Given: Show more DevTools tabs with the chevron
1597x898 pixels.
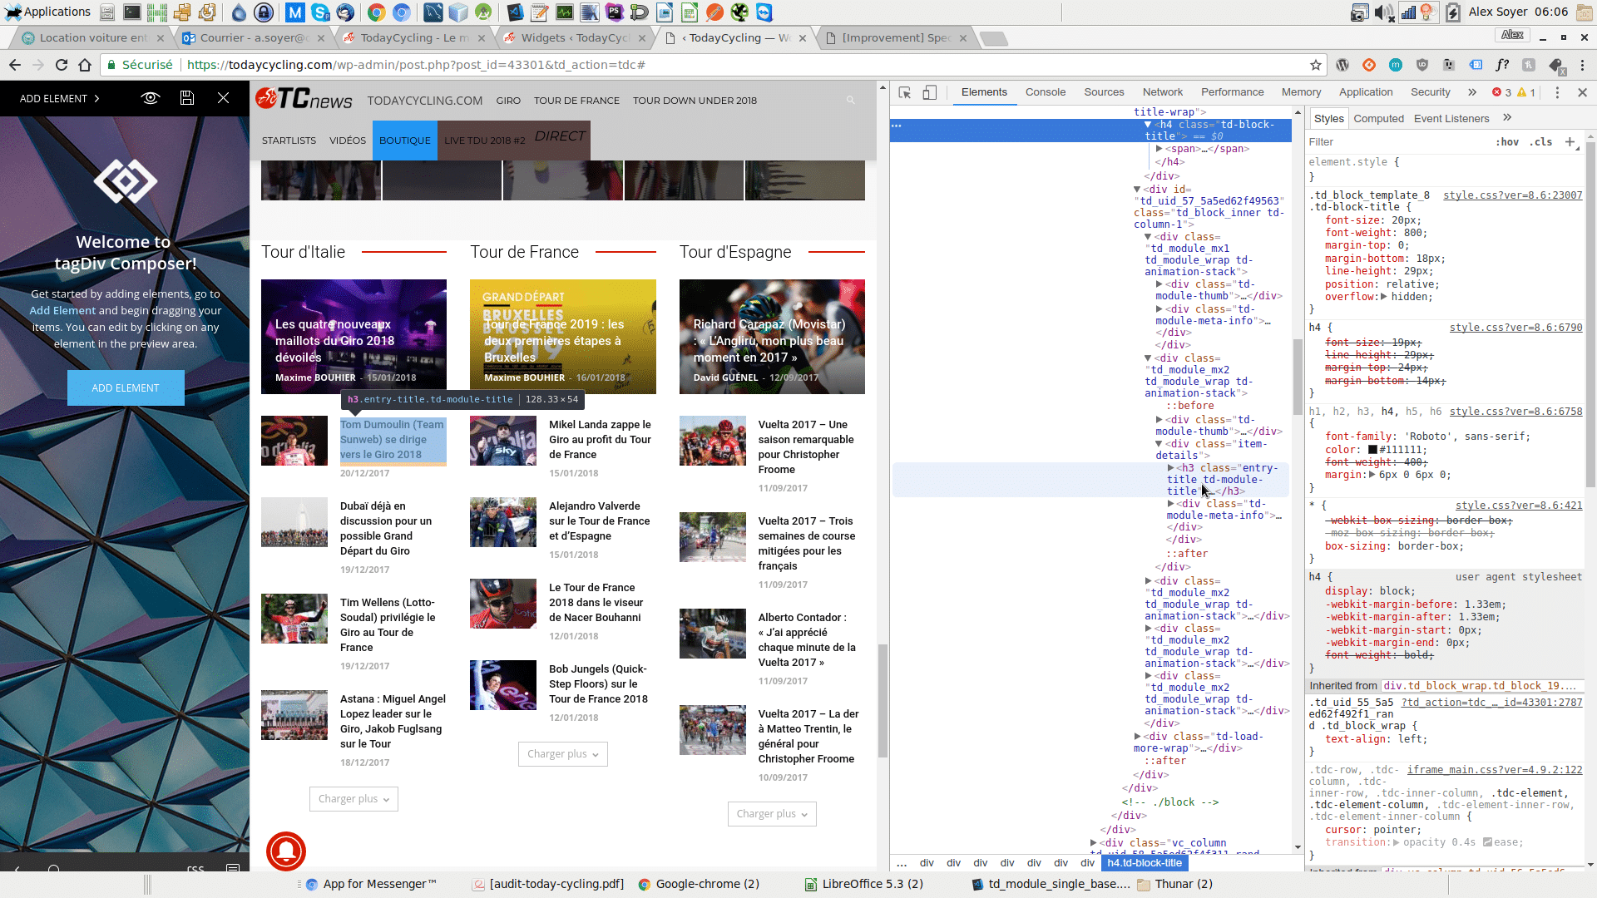Looking at the screenshot, I should 1472,92.
